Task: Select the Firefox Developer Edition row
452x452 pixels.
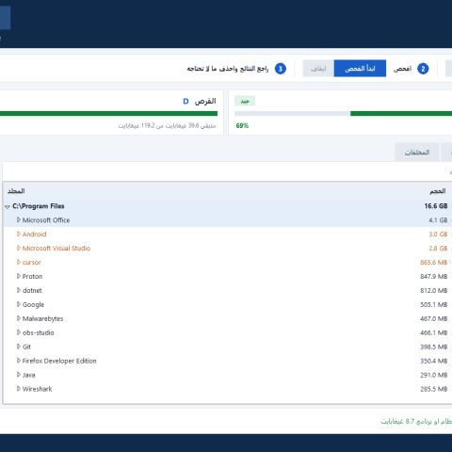Action: pos(227,361)
